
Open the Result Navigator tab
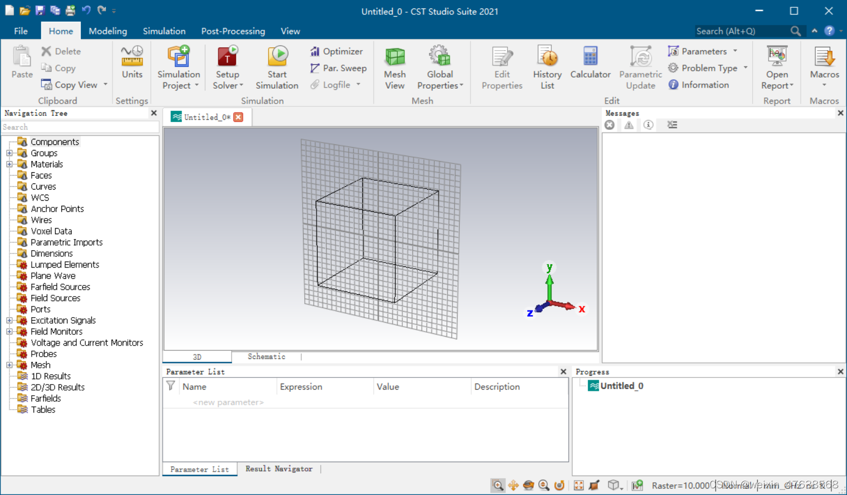[x=279, y=469]
